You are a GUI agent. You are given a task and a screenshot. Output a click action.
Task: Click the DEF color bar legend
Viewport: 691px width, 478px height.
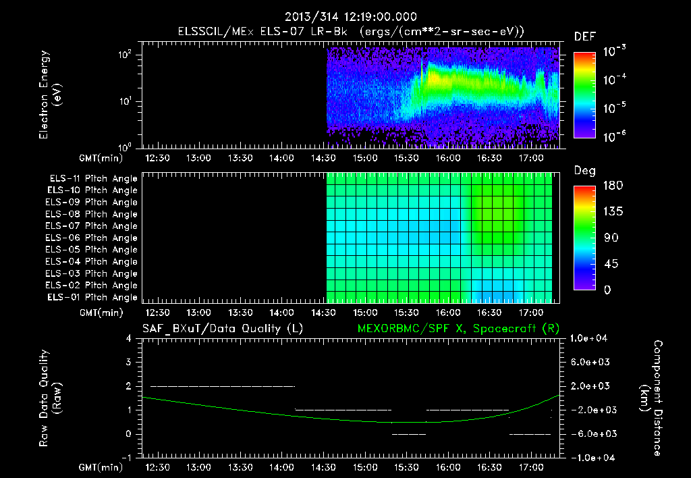click(x=584, y=95)
